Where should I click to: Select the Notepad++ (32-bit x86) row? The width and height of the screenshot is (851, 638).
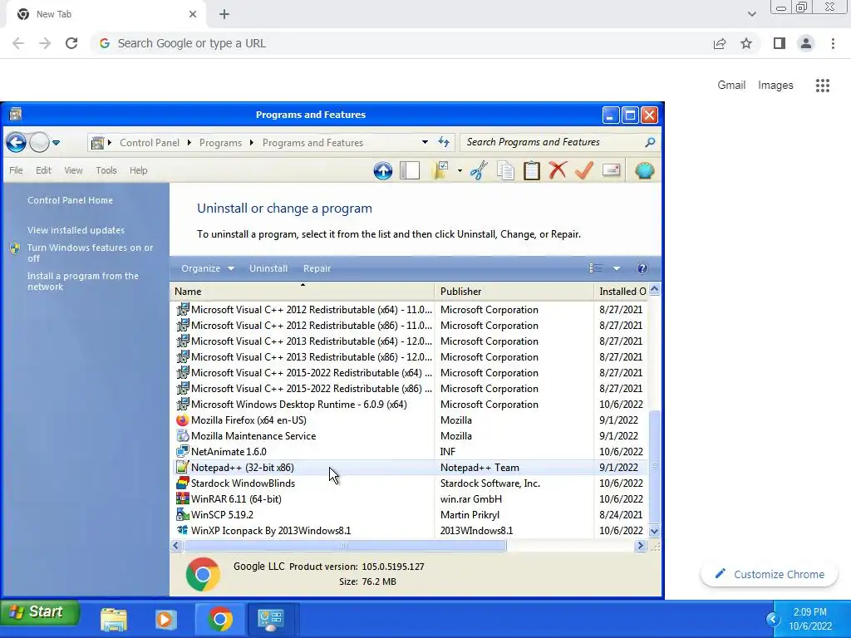(409, 468)
